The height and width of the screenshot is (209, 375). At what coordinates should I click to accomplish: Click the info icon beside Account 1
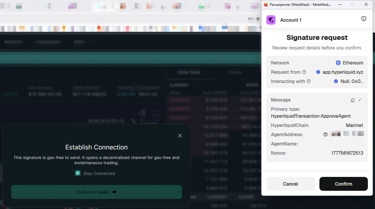coord(364,19)
